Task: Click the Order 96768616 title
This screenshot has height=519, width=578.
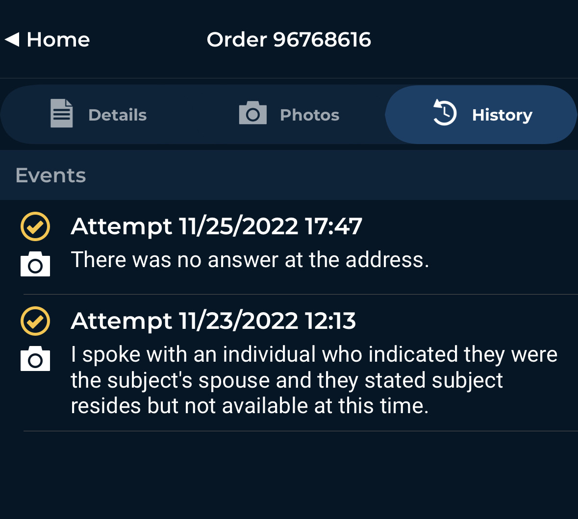Action: (289, 40)
